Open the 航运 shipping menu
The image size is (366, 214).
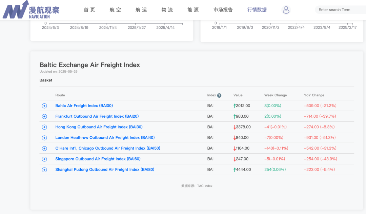(141, 10)
